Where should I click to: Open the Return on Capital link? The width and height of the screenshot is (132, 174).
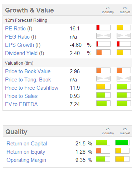(27, 144)
